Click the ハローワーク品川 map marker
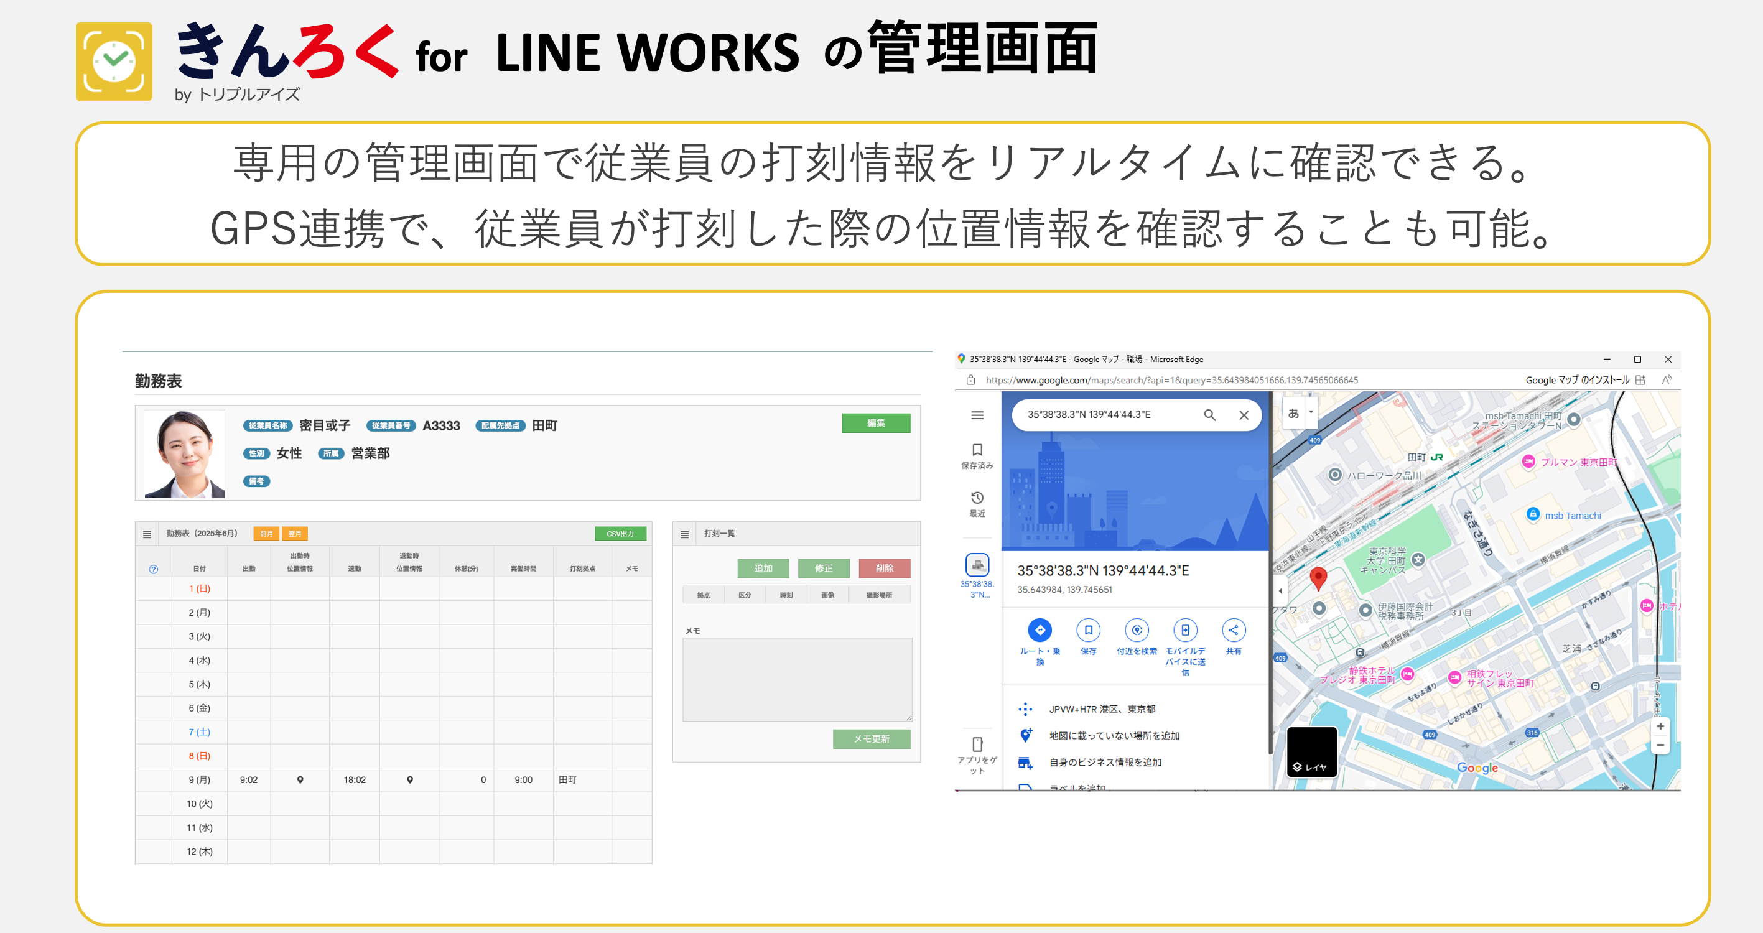 [1334, 475]
